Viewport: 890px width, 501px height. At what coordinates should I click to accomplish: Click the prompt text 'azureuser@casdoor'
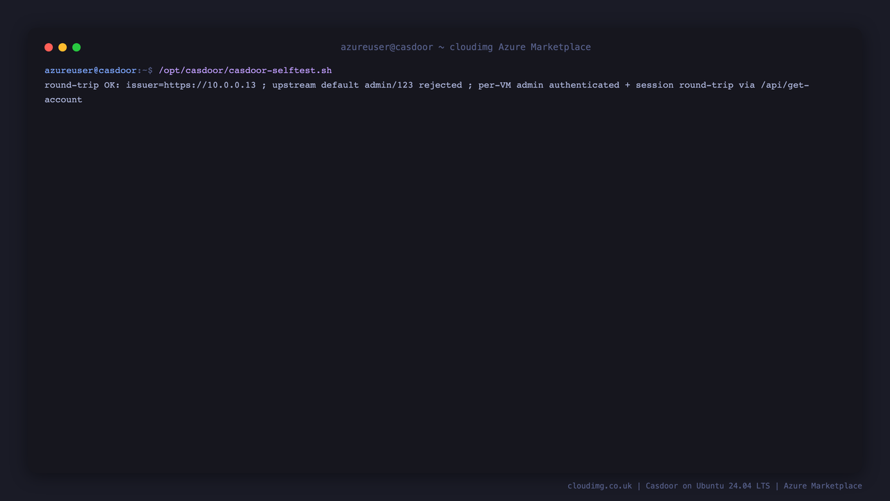[91, 70]
